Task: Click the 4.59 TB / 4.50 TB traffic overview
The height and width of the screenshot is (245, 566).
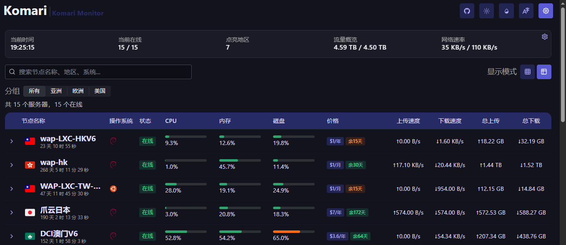Action: point(360,47)
